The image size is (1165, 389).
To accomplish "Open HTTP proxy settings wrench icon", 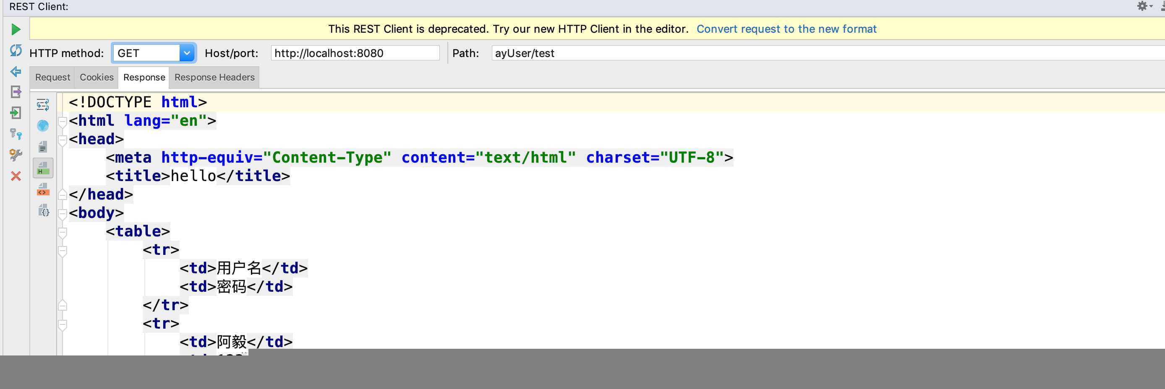I will click(x=16, y=155).
